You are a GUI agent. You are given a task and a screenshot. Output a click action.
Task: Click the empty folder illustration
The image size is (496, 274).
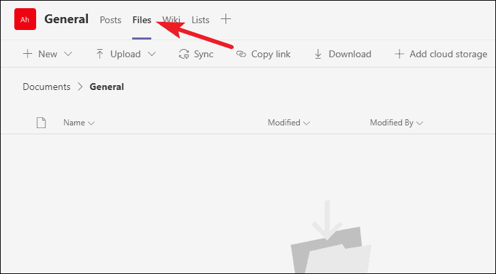point(330,237)
